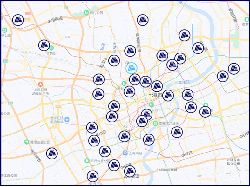Click store marker directly above 吴中路 label
Viewport: 250px width, 187px height.
pyautogui.click(x=92, y=128)
